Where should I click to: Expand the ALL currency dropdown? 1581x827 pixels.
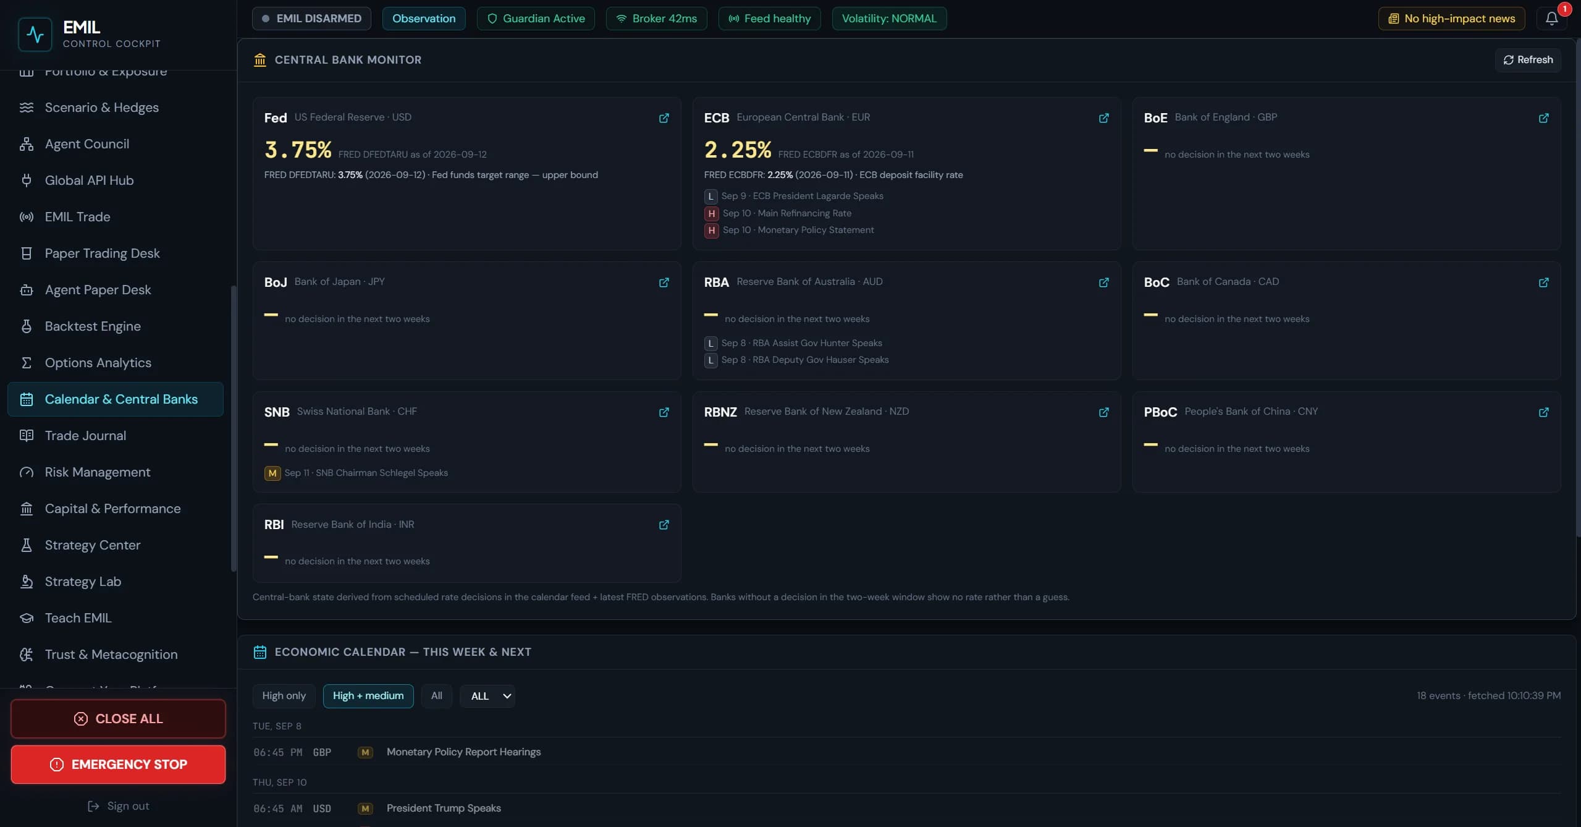pyautogui.click(x=487, y=696)
